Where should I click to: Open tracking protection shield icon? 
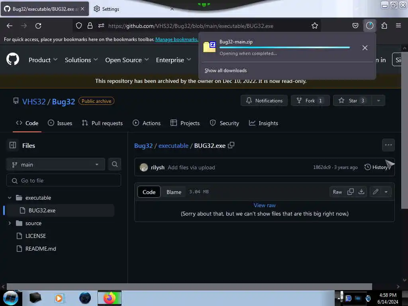point(79,25)
